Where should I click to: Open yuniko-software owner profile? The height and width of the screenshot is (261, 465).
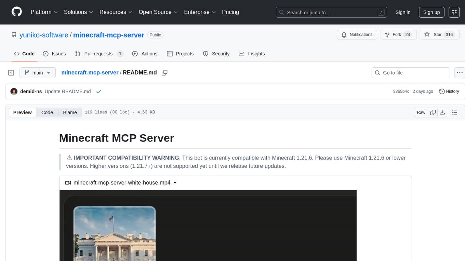coord(43,35)
